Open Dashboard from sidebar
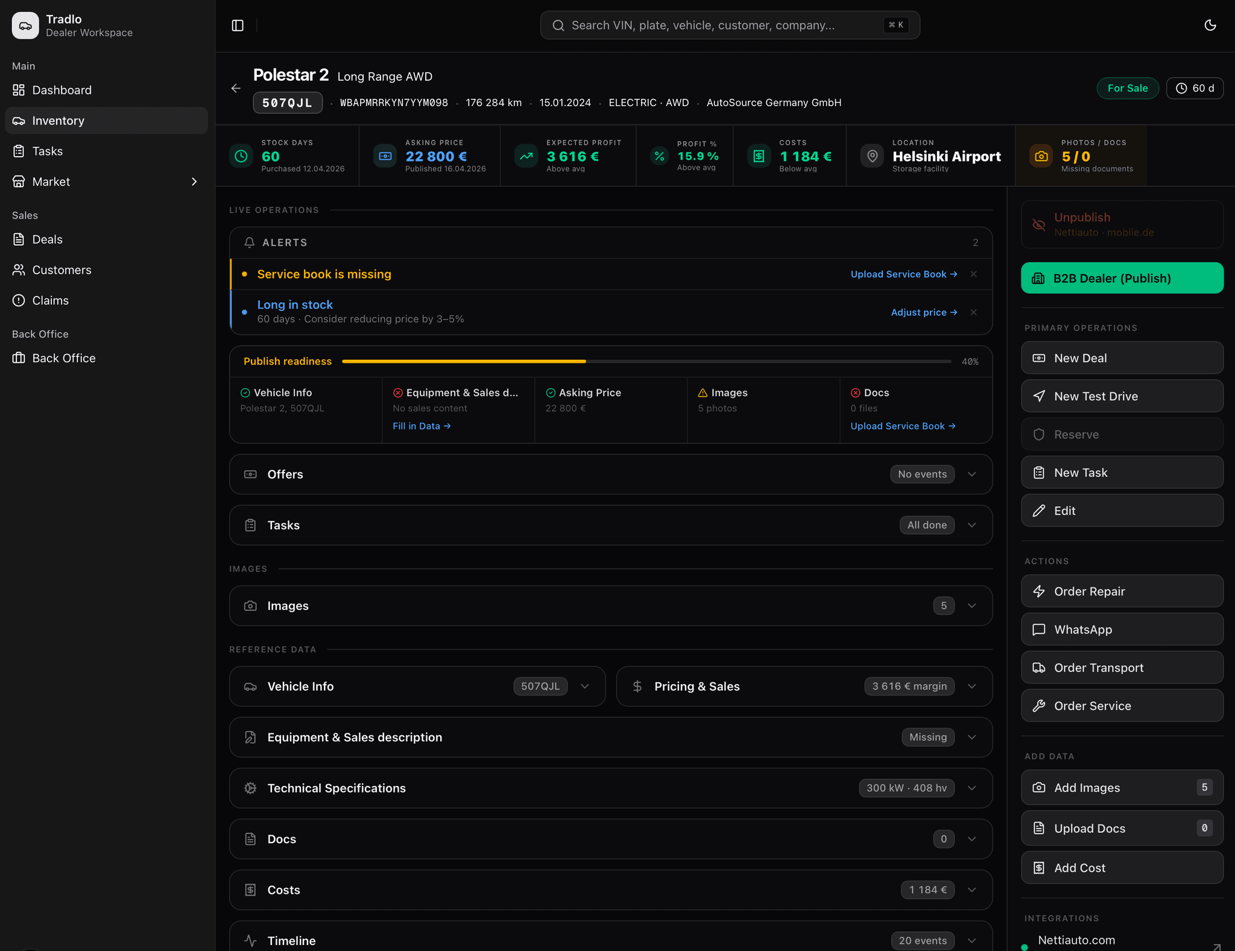The height and width of the screenshot is (951, 1235). click(x=106, y=90)
